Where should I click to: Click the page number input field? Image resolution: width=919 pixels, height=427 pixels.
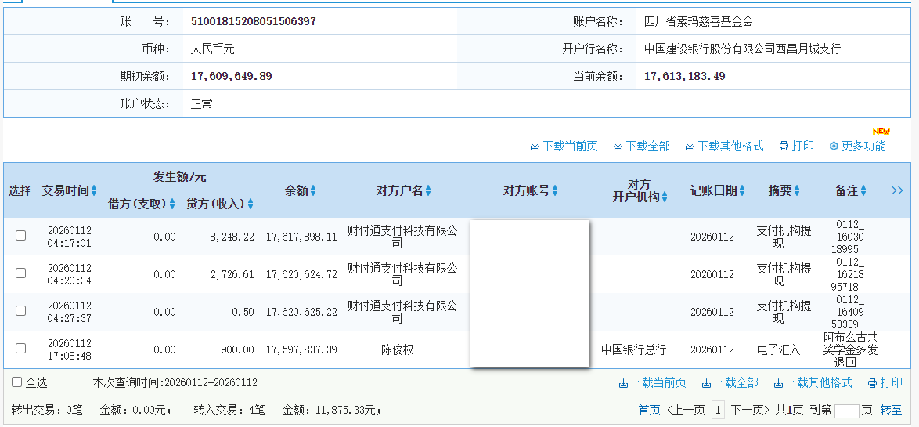coord(846,411)
